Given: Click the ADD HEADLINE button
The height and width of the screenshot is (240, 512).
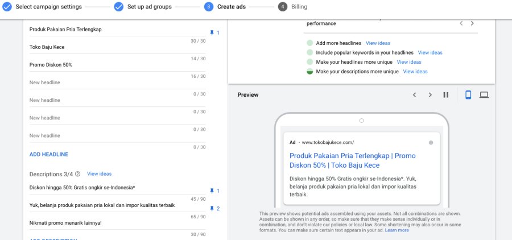Looking at the screenshot, I should tap(49, 155).
